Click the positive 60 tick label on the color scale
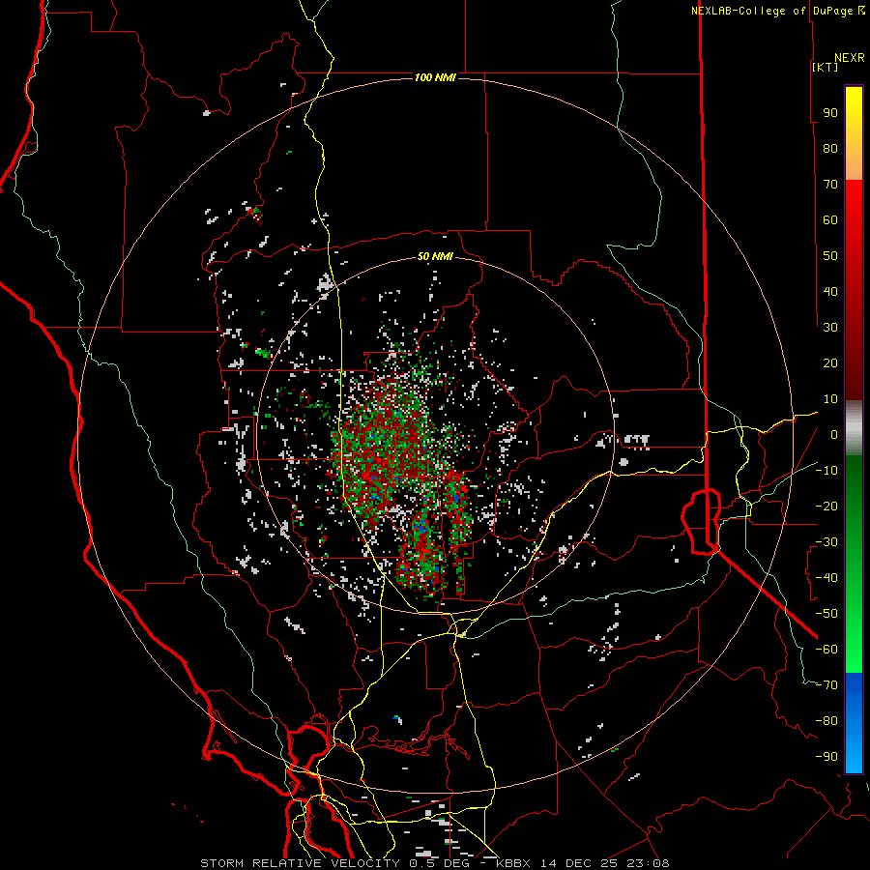The height and width of the screenshot is (870, 870). coord(830,220)
